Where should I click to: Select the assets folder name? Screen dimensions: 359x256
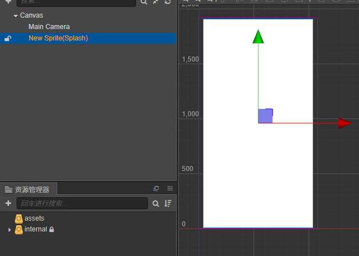point(34,218)
